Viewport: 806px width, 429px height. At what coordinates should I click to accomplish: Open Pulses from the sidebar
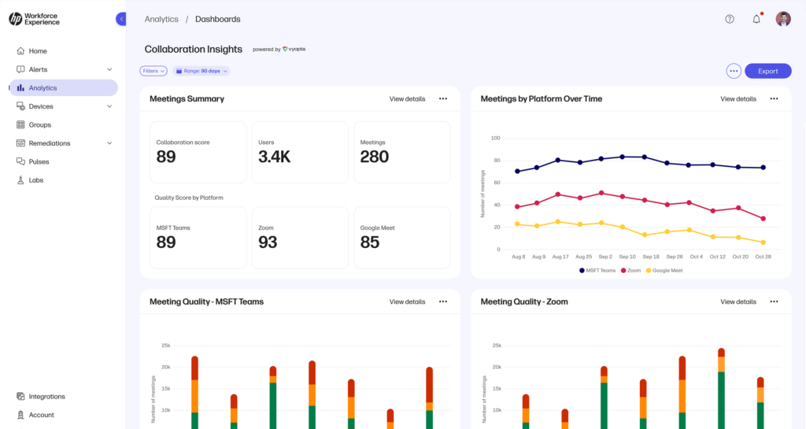64,162
